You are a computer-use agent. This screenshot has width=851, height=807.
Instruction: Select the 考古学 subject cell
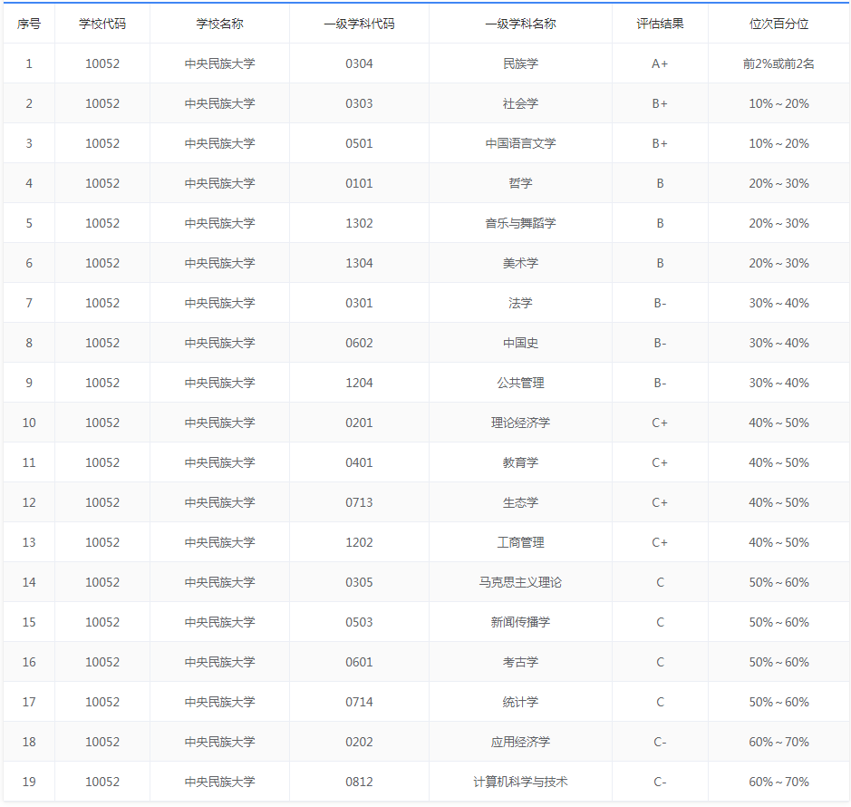click(x=520, y=663)
